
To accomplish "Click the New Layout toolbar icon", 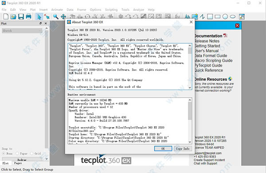I will [x=6, y=17].
